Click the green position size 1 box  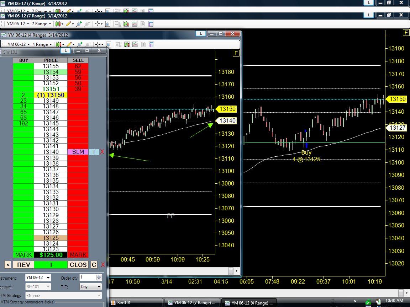pos(51,265)
